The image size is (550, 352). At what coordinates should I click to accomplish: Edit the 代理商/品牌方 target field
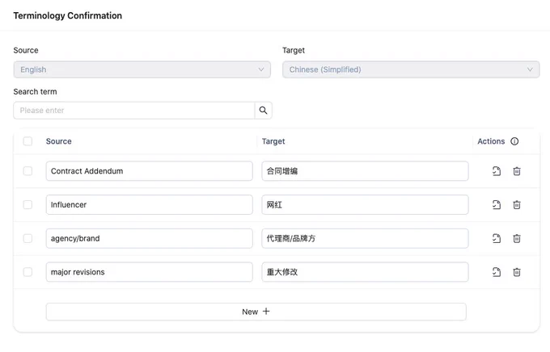(x=365, y=238)
